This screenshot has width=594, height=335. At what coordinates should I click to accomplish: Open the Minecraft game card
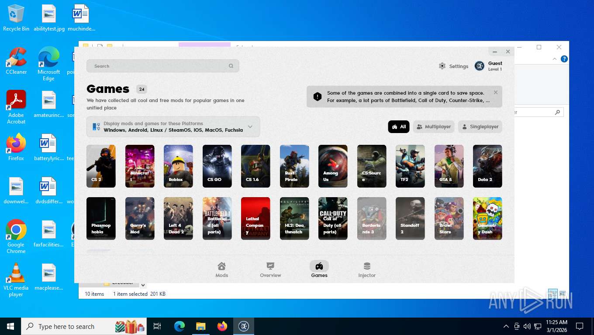coord(140,166)
